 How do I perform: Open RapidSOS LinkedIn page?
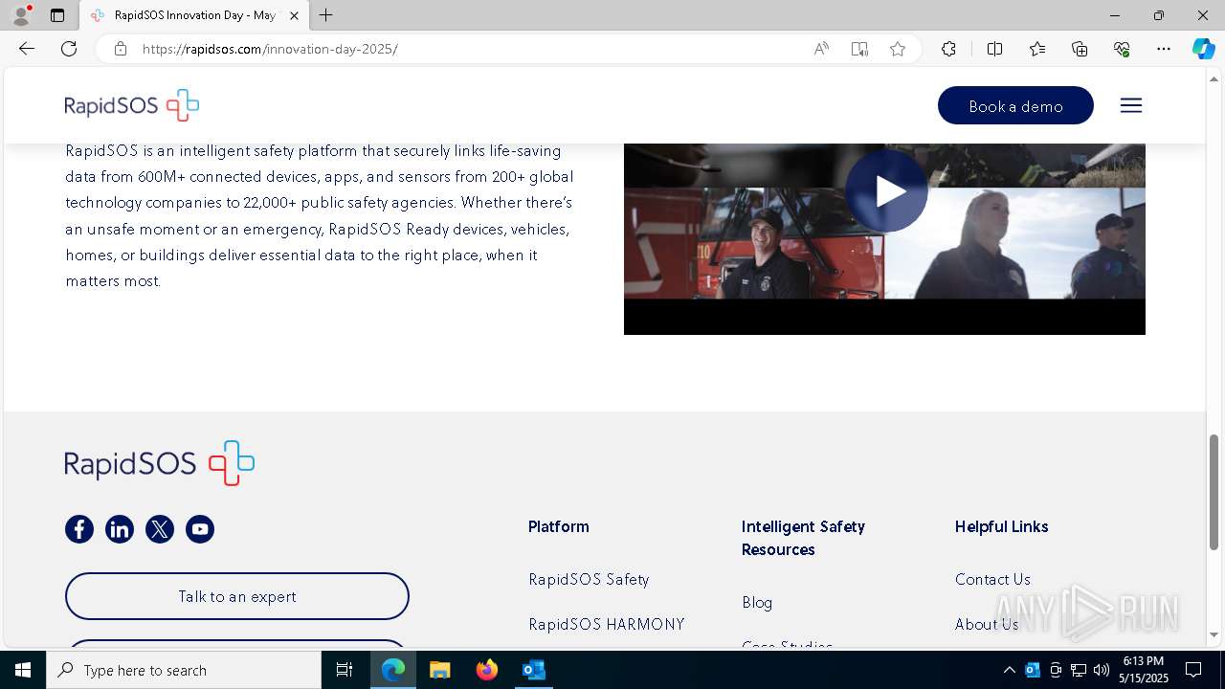coord(120,529)
